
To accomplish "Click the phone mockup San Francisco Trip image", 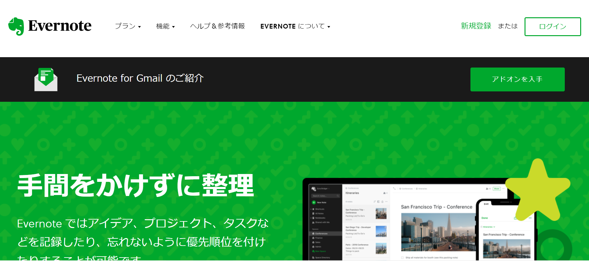I will [507, 248].
